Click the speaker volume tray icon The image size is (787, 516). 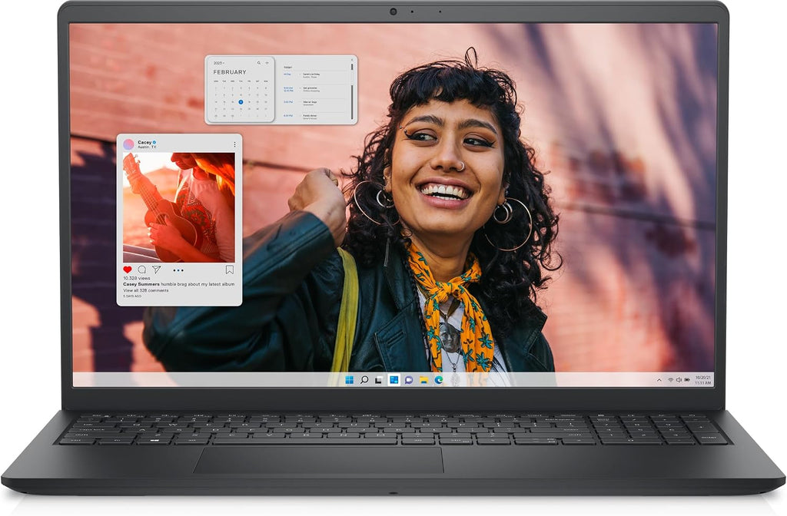679,380
